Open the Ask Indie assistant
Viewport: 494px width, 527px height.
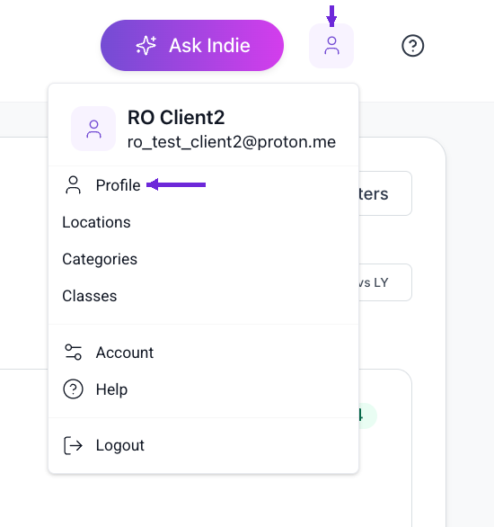point(192,45)
